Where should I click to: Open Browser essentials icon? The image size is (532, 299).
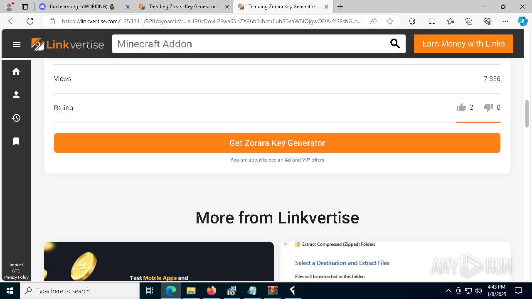click(x=487, y=21)
